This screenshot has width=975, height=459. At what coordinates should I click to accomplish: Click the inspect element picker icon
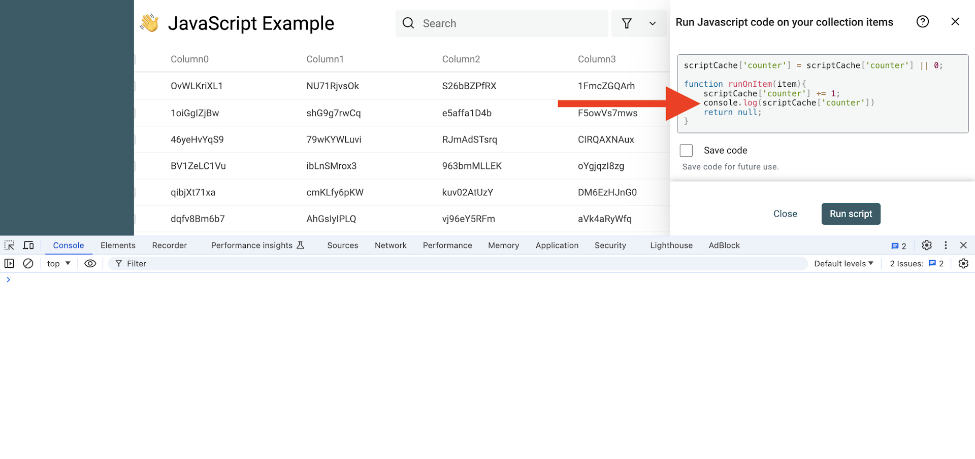[x=9, y=245]
